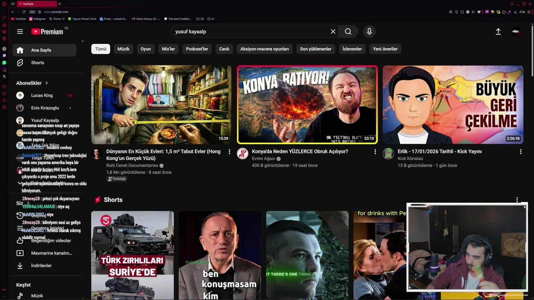Select the Tümü filter chip
This screenshot has height=300, width=534.
pyautogui.click(x=101, y=49)
